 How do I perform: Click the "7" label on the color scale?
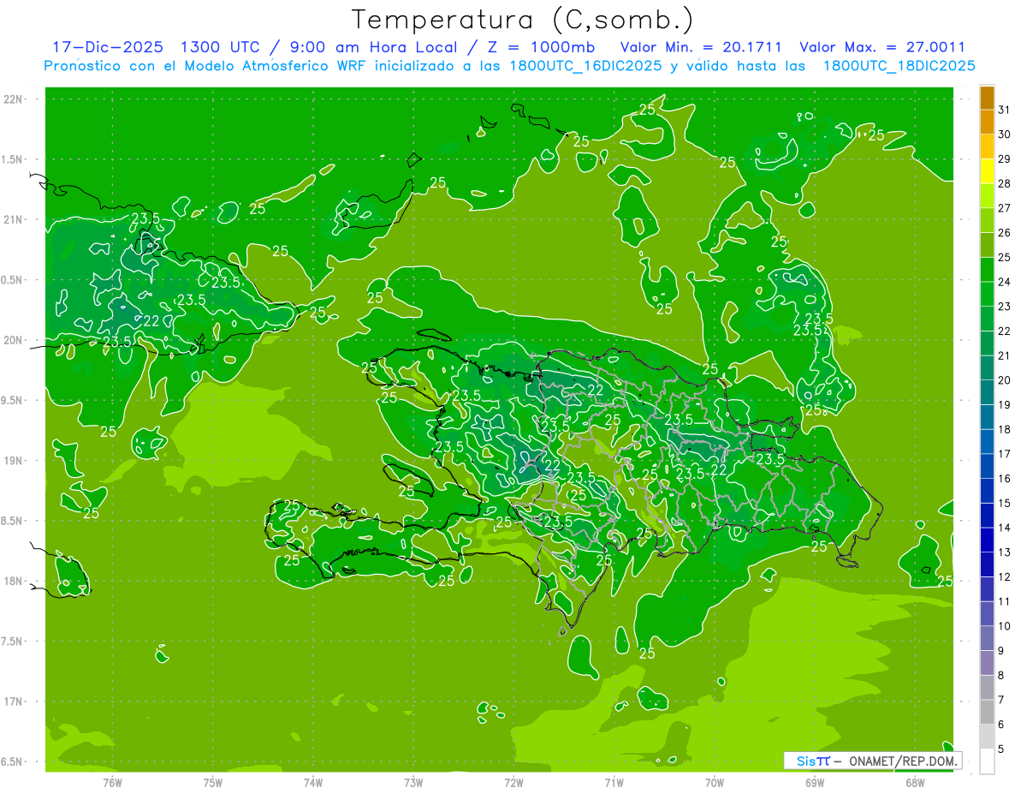pos(1001,700)
